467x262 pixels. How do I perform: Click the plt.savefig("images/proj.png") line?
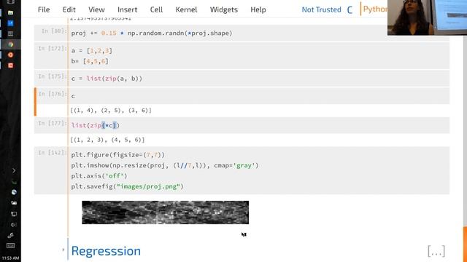click(127, 186)
